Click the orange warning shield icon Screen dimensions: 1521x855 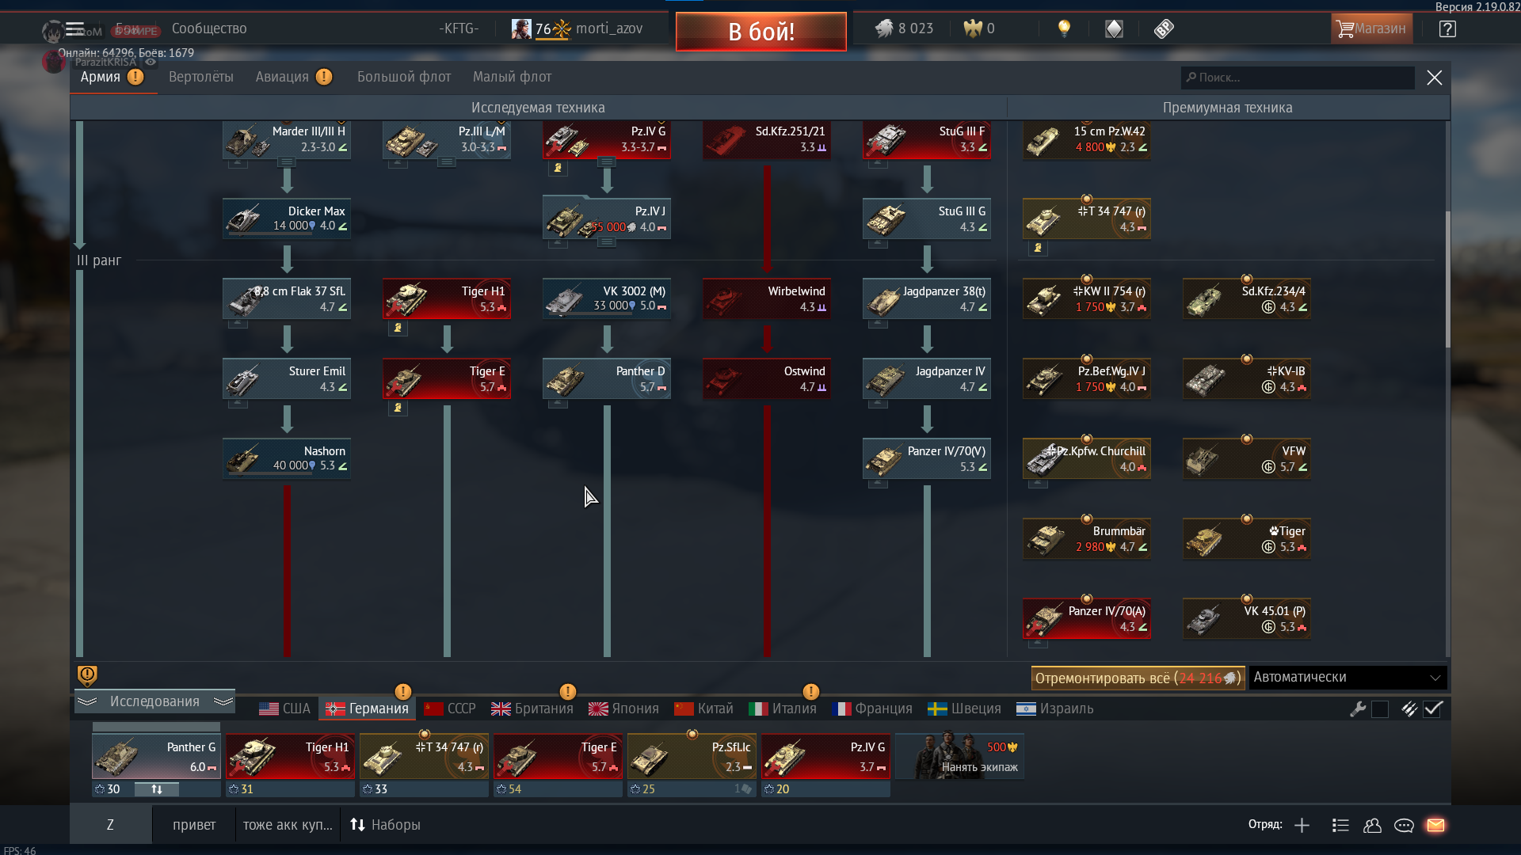coord(87,675)
